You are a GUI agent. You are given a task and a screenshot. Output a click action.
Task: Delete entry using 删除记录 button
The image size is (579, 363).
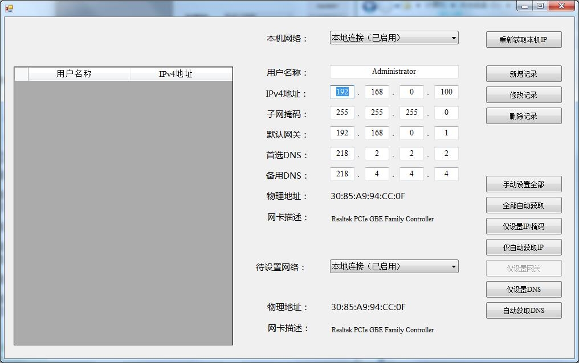click(524, 116)
